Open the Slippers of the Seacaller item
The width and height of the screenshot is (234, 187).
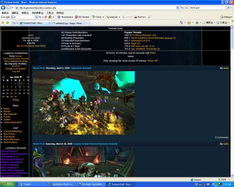click(x=13, y=154)
